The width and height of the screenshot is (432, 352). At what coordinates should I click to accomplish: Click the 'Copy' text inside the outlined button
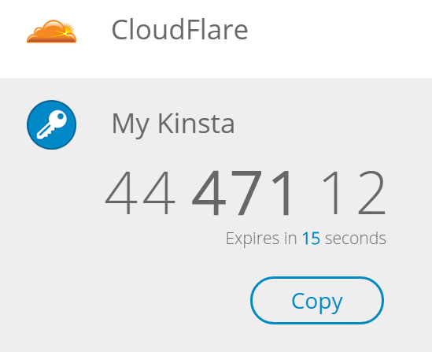point(317,302)
